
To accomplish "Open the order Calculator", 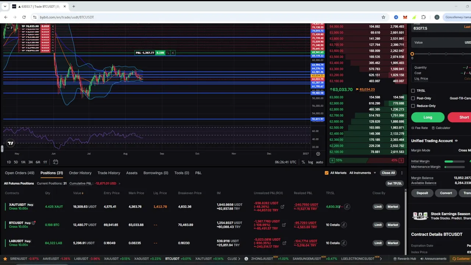I will (x=441, y=128).
